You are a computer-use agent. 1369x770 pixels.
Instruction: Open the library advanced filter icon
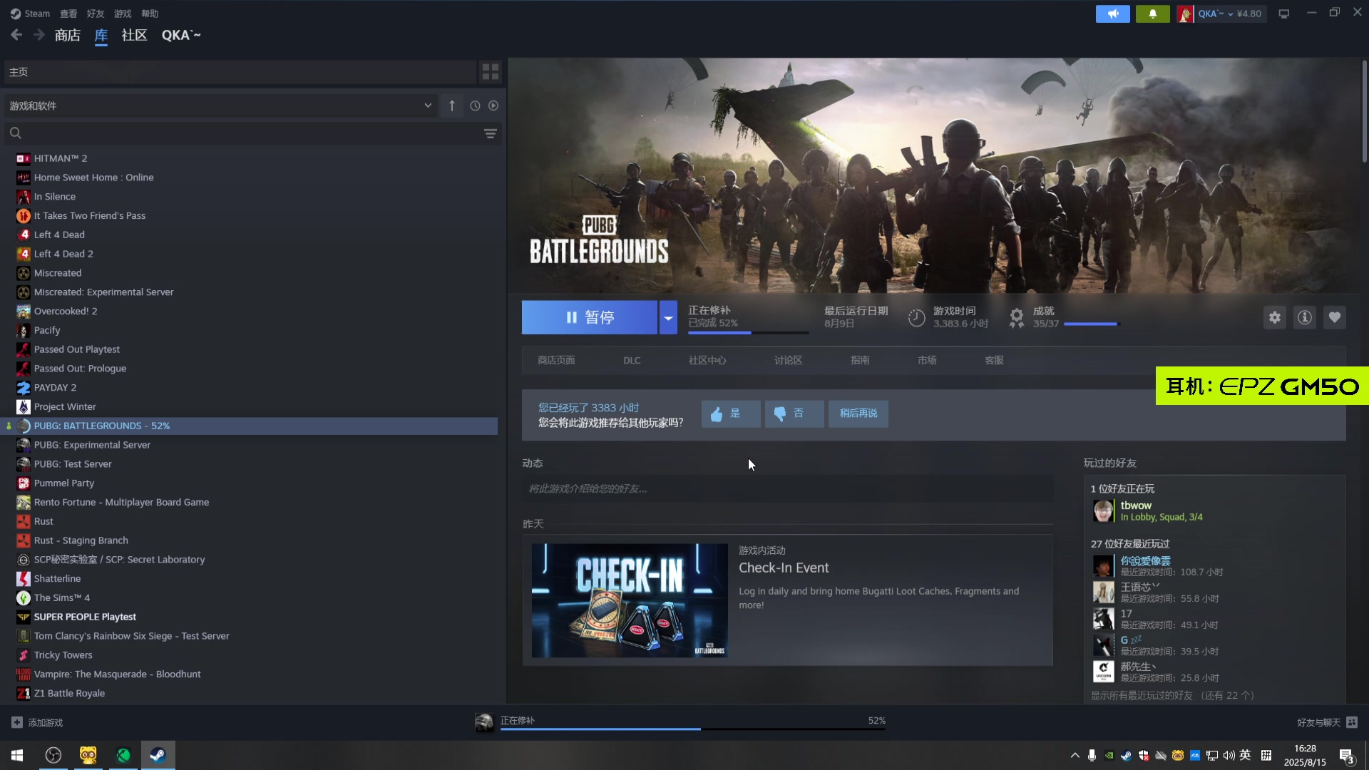coord(491,133)
